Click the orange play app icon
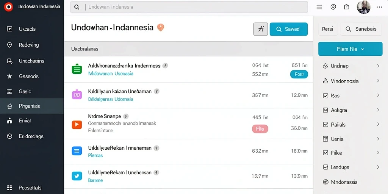This screenshot has width=388, height=194. click(x=77, y=124)
